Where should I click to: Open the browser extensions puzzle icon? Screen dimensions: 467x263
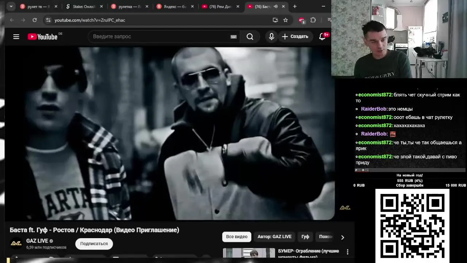point(313,20)
